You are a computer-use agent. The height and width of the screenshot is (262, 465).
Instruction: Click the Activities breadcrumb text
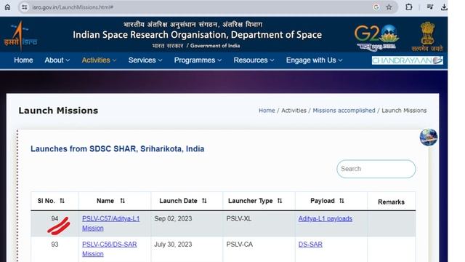[x=294, y=111]
